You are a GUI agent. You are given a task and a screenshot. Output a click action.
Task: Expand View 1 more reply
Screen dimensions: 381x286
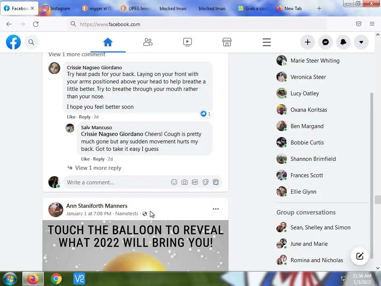click(x=98, y=168)
